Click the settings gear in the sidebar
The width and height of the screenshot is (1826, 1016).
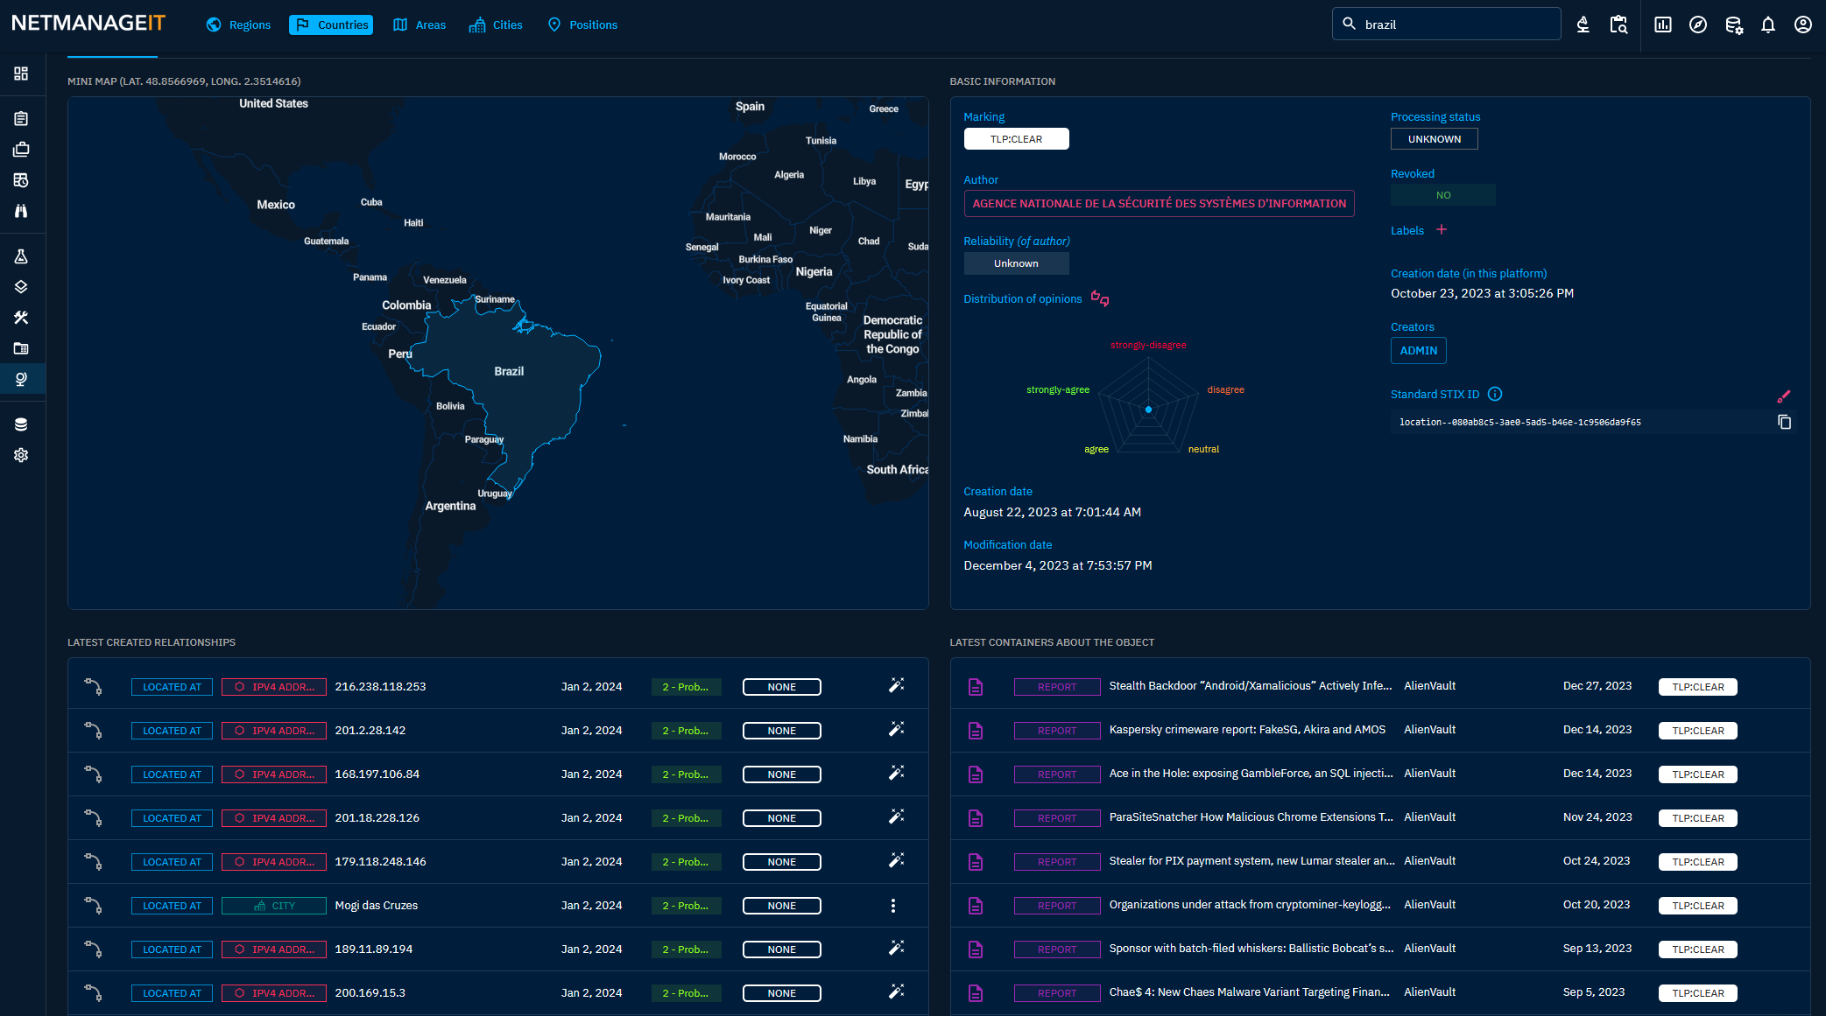pos(21,455)
